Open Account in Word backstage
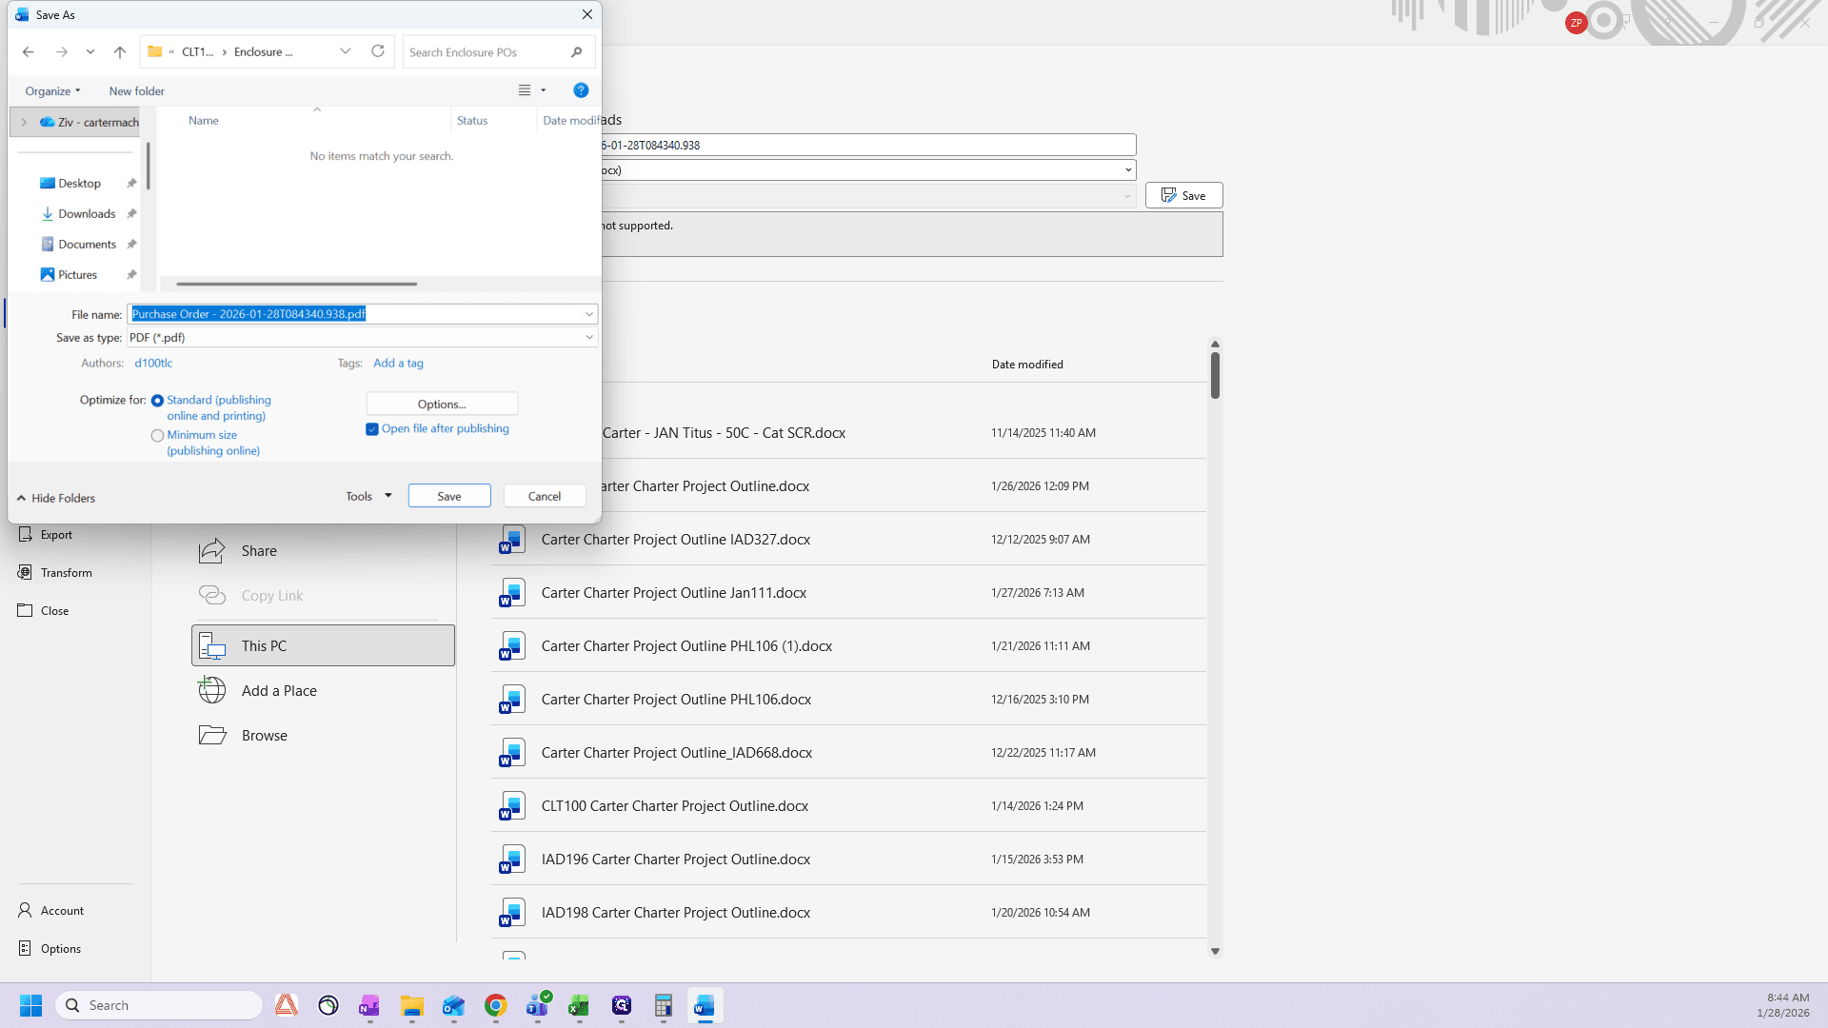1828x1028 pixels. click(62, 911)
